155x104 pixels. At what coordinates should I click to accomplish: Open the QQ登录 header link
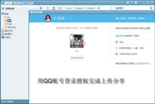point(122,18)
